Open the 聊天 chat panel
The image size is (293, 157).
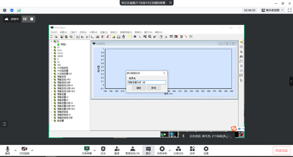point(148,150)
